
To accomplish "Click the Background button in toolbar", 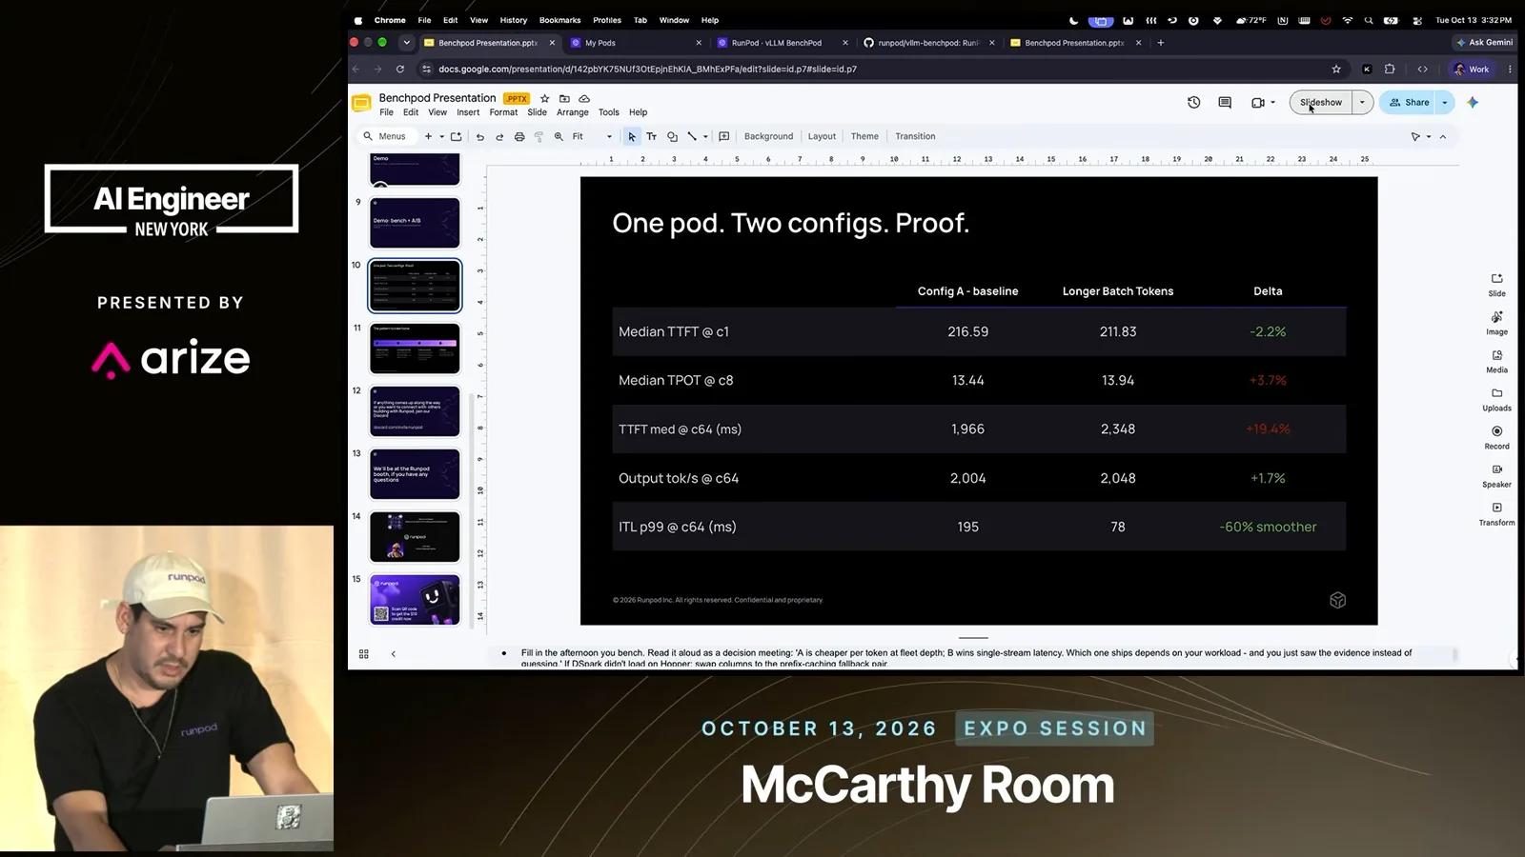I will tap(768, 136).
